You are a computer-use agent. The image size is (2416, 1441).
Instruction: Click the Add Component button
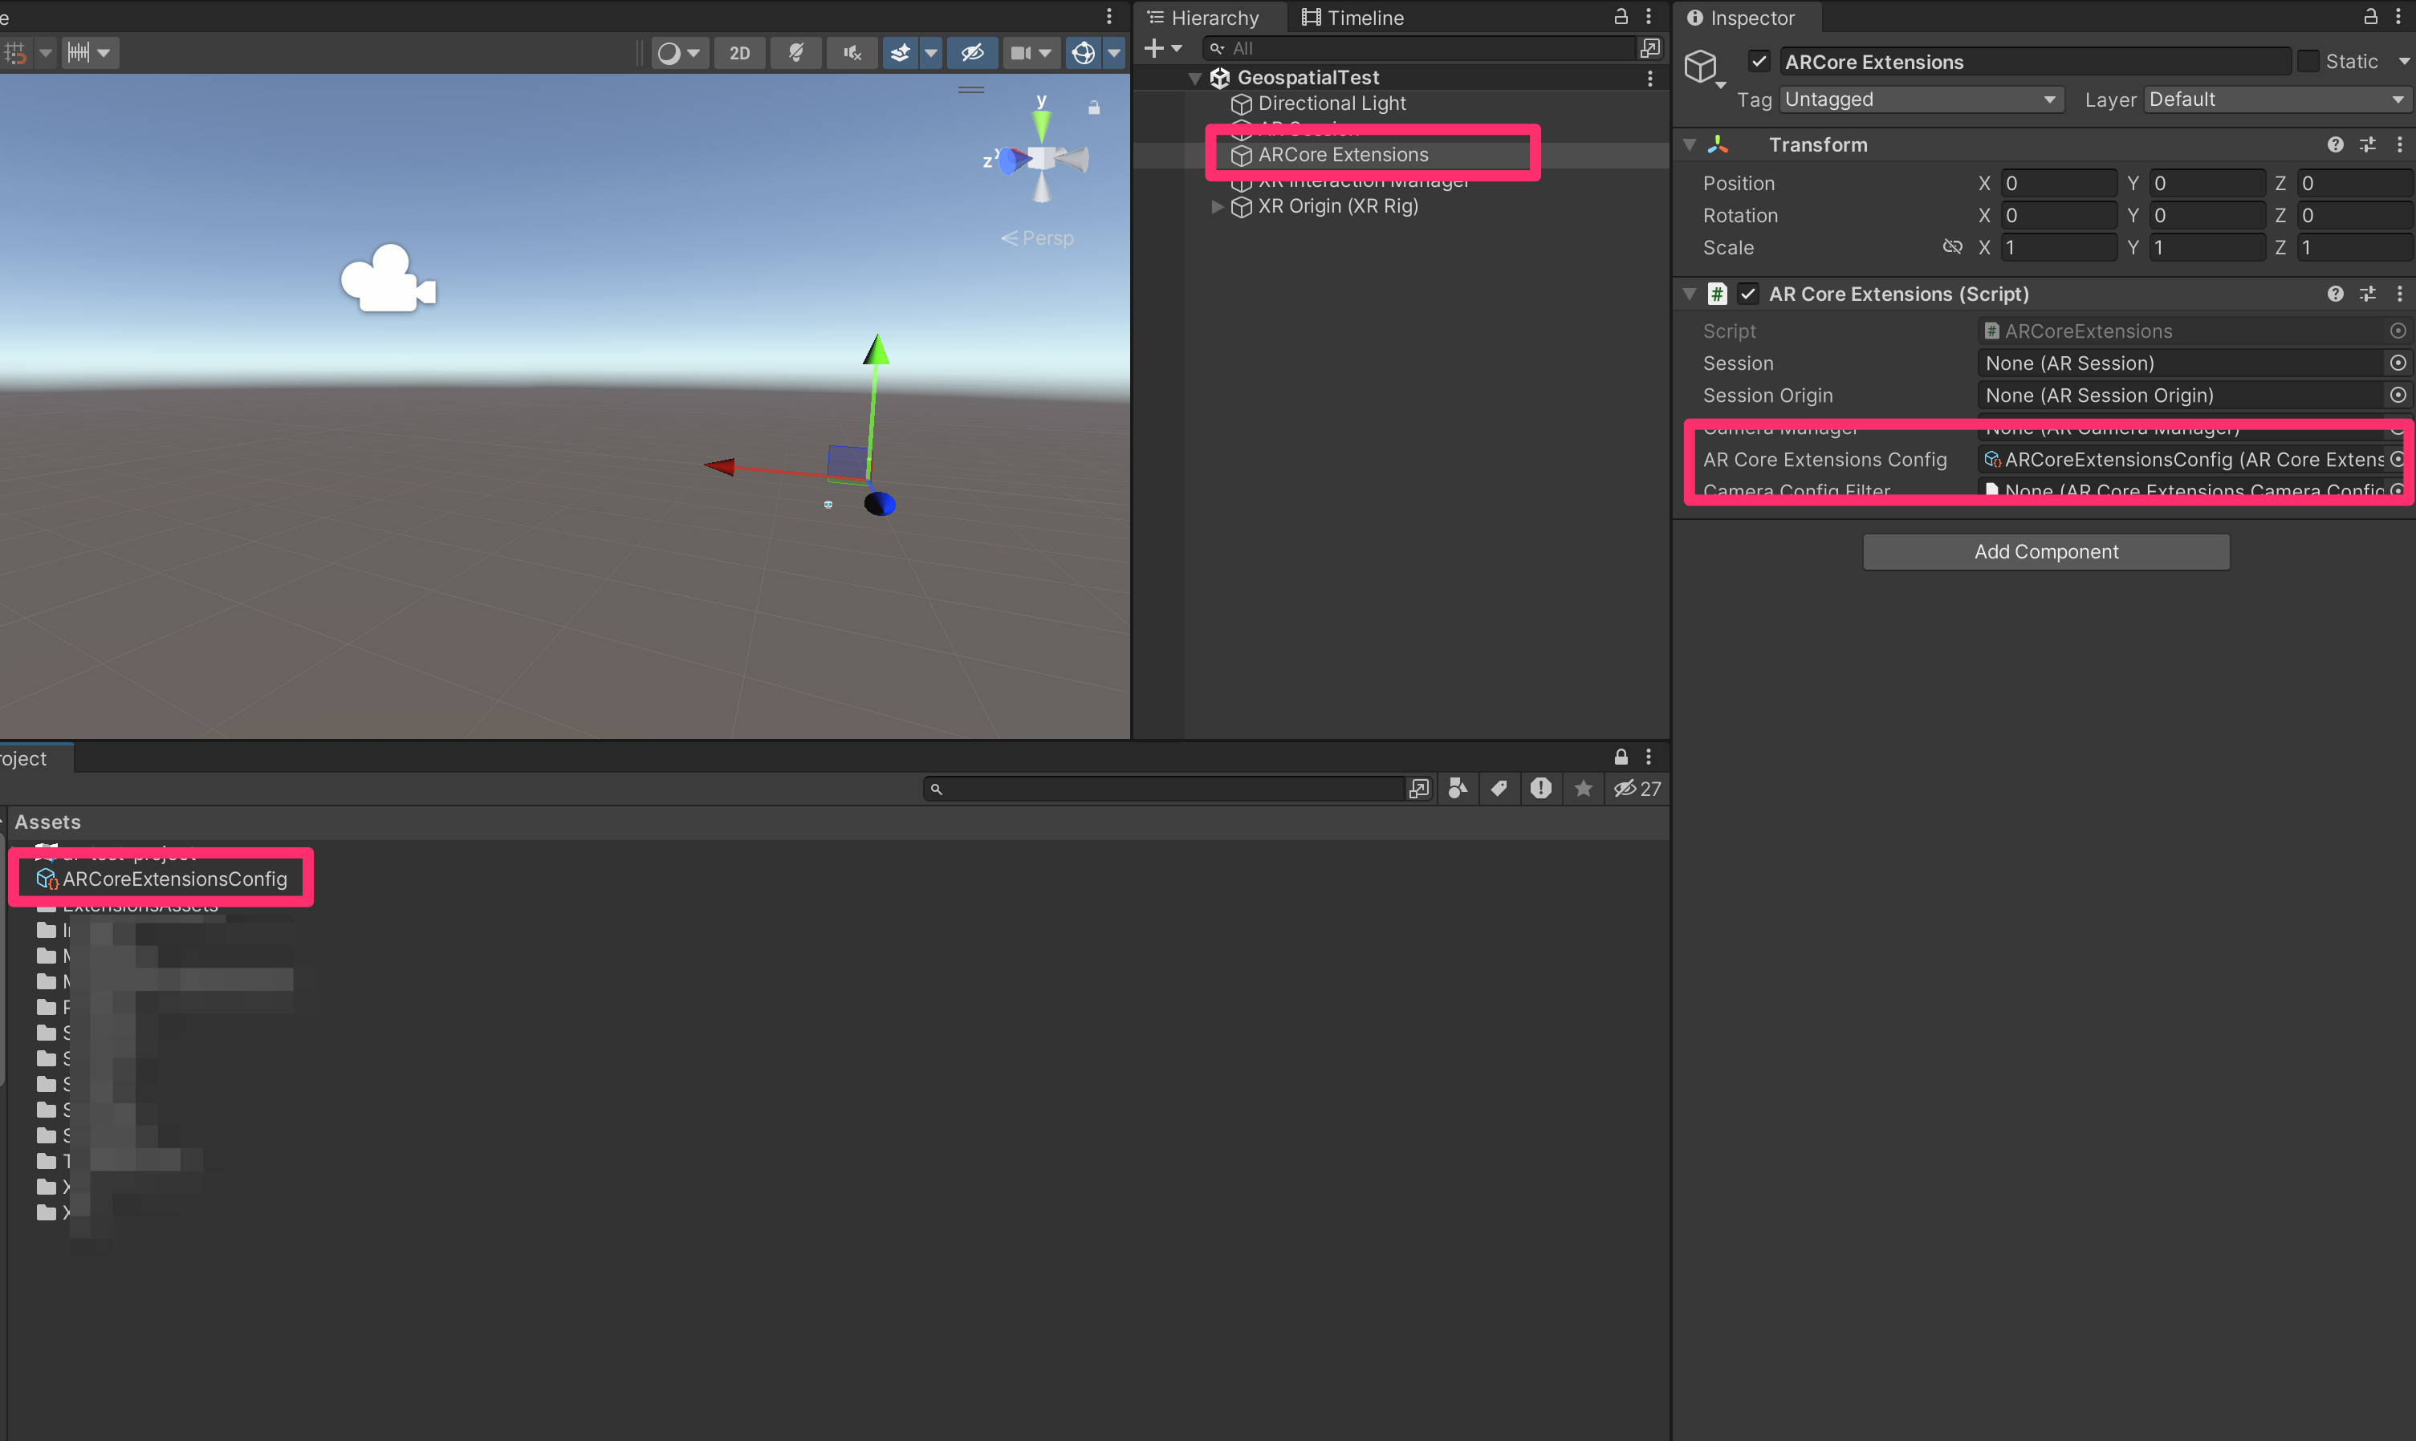coord(2045,551)
